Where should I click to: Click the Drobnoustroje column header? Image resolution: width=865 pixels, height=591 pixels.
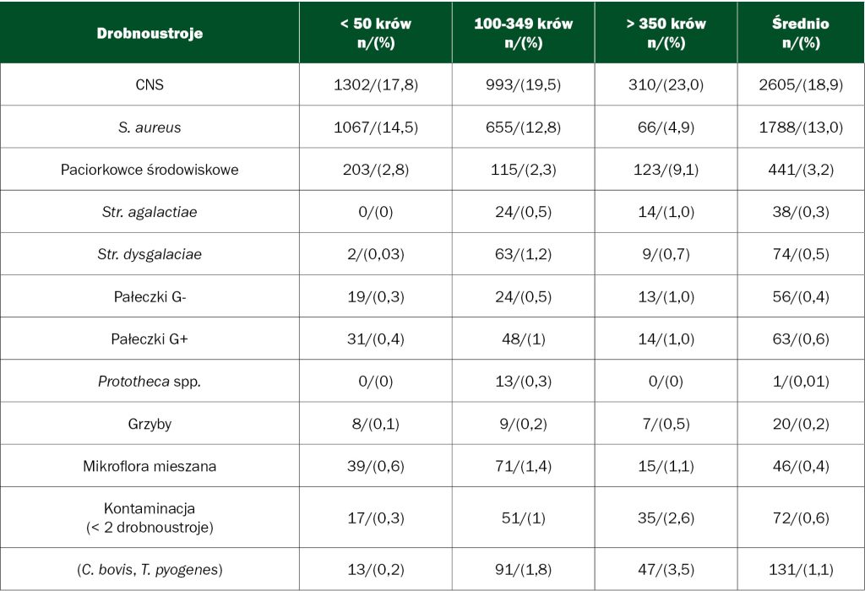pos(150,34)
